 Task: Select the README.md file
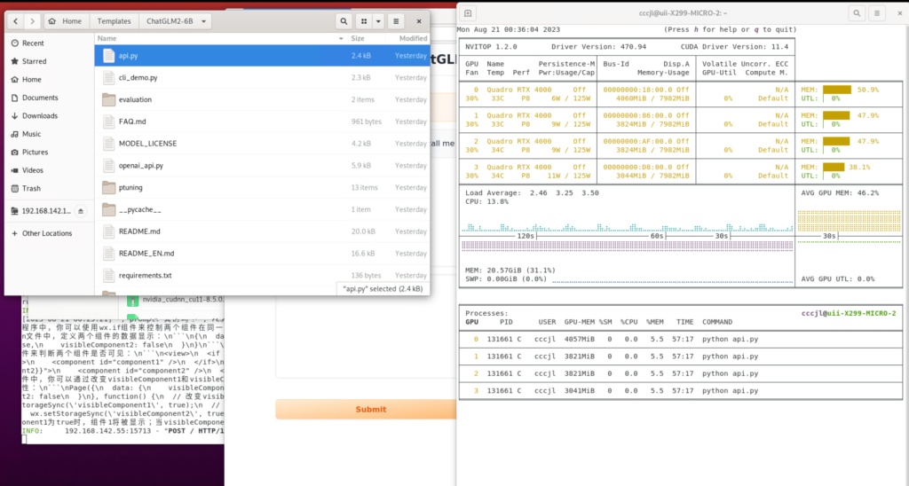(262, 231)
